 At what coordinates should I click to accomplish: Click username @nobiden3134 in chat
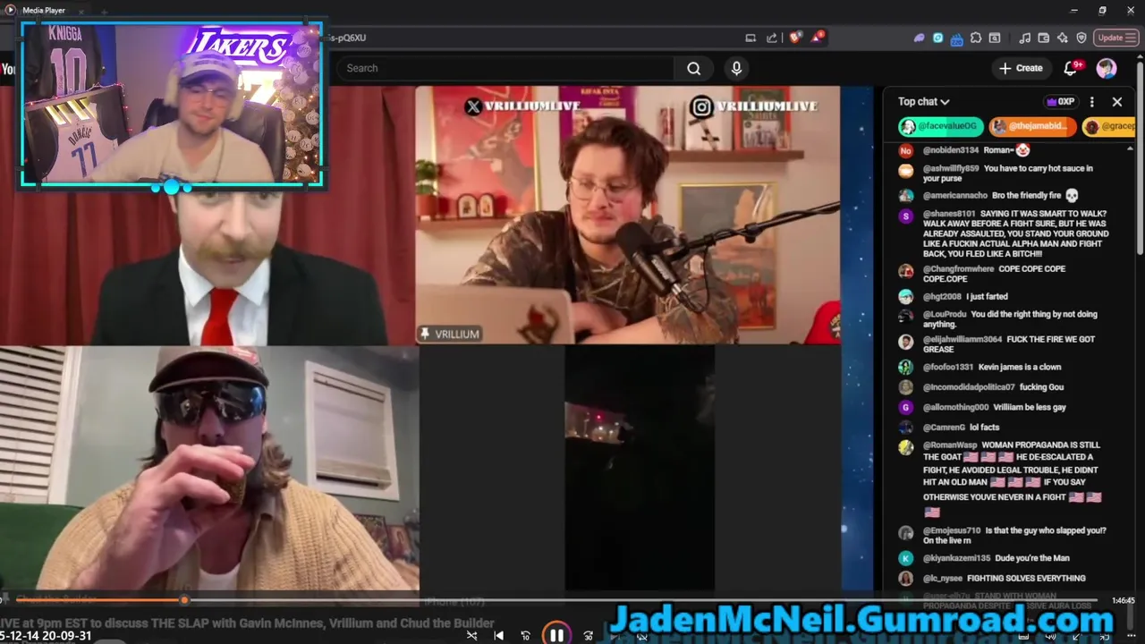click(x=951, y=150)
